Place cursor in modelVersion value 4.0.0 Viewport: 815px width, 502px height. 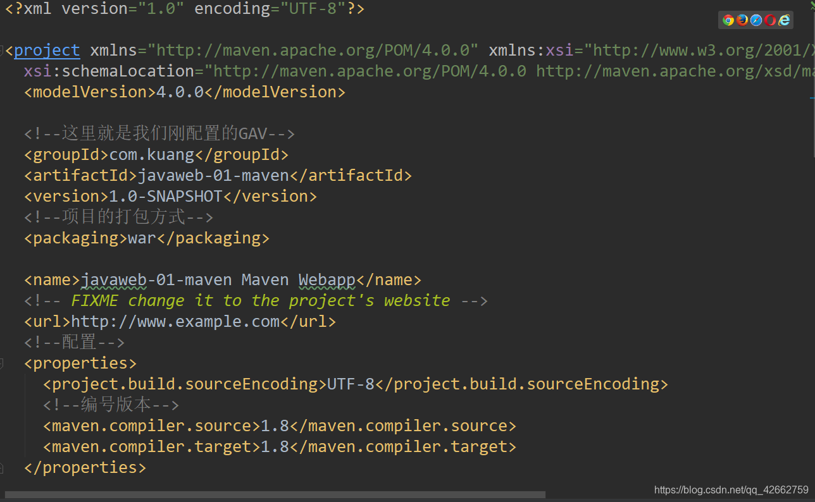180,92
